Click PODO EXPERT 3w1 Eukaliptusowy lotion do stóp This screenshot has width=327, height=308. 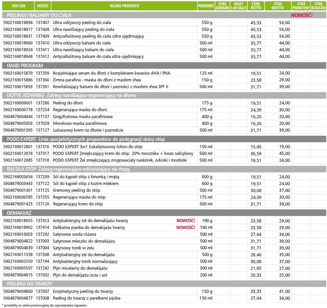97,147
